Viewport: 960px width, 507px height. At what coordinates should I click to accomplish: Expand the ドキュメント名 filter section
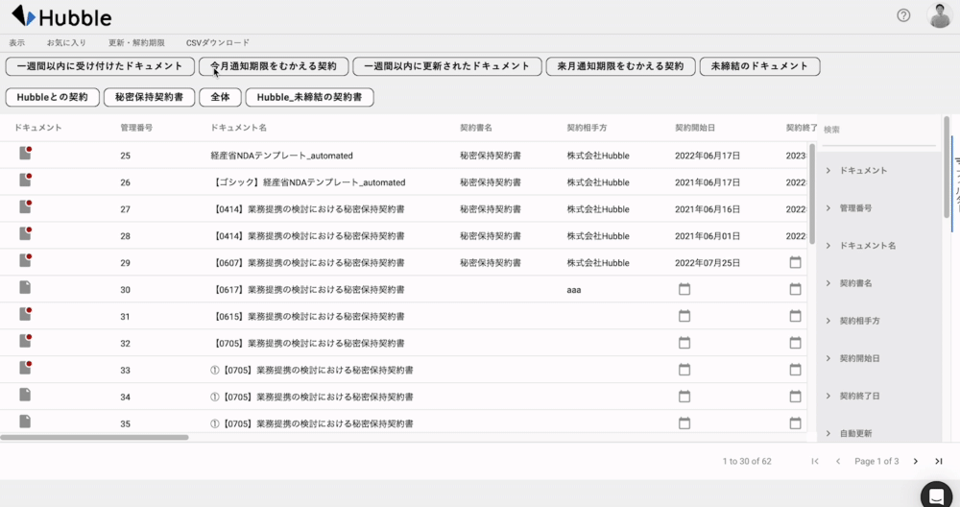coord(828,246)
